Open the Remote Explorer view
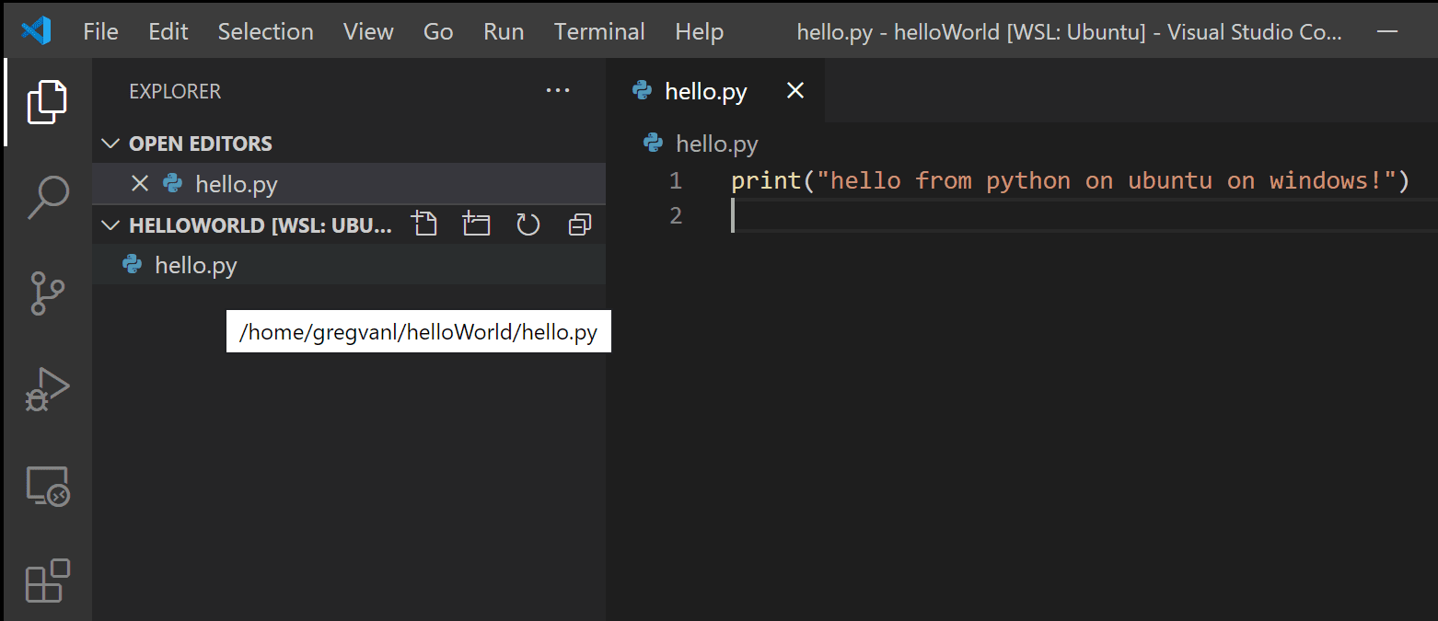This screenshot has width=1438, height=621. (46, 486)
